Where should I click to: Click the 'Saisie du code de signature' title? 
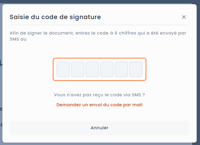pos(55,17)
